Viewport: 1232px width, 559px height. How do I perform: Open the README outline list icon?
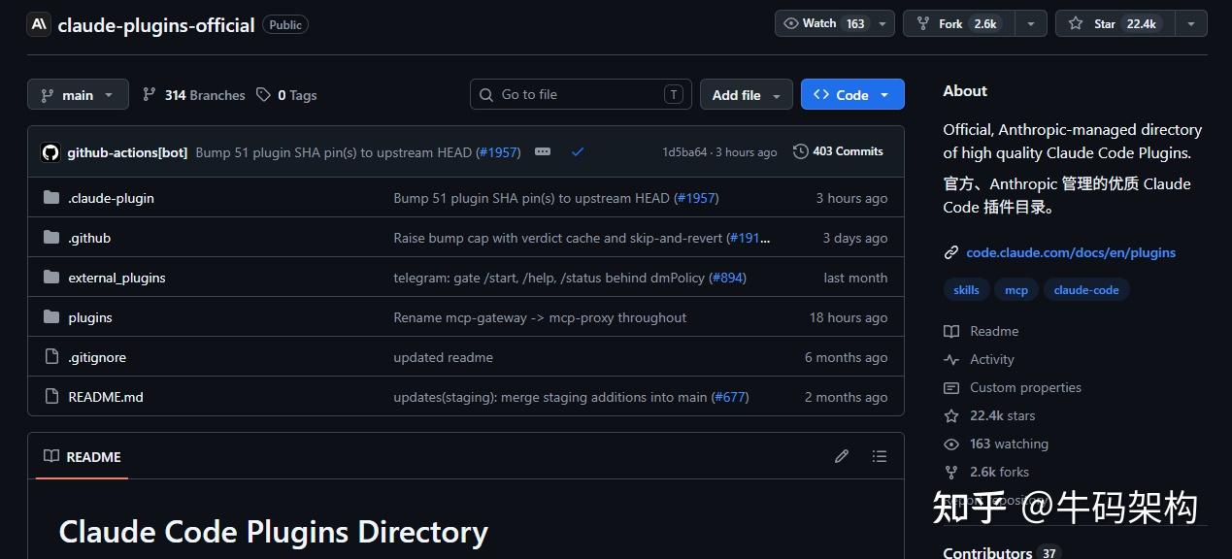(x=880, y=456)
